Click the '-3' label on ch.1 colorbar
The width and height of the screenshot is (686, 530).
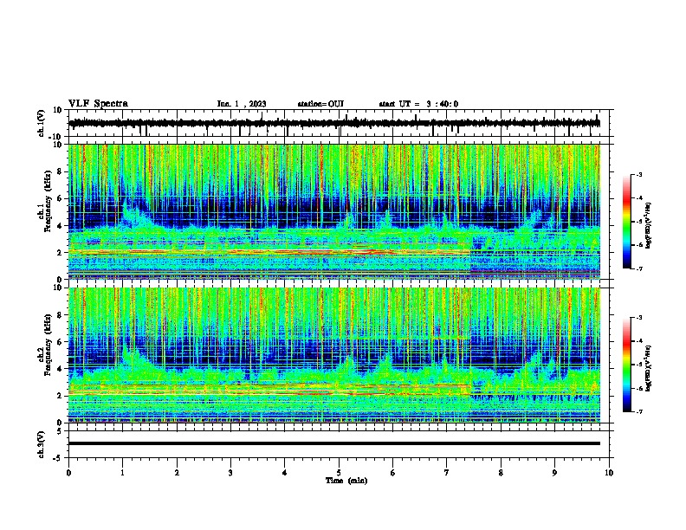(638, 174)
